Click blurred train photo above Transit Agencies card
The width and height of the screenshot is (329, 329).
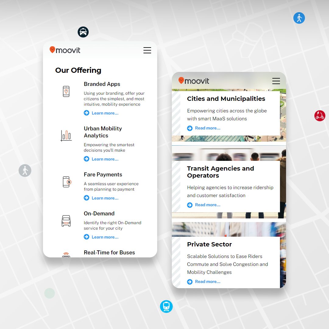coord(229,154)
